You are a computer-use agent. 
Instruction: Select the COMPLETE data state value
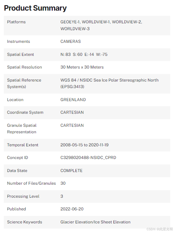(x=72, y=171)
